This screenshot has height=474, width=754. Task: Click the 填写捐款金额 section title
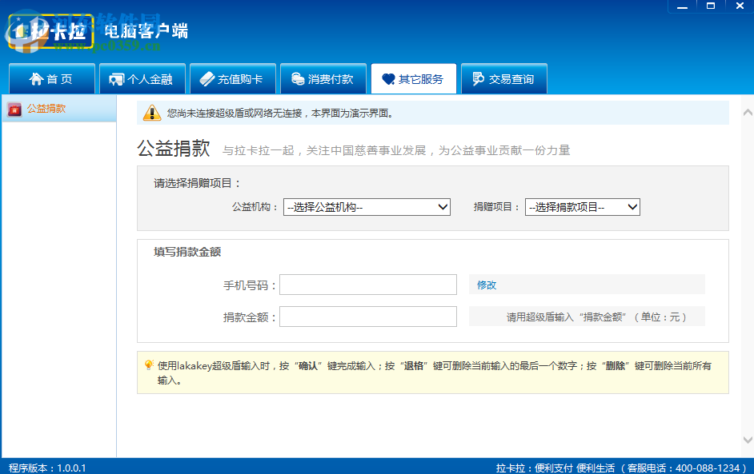(187, 252)
